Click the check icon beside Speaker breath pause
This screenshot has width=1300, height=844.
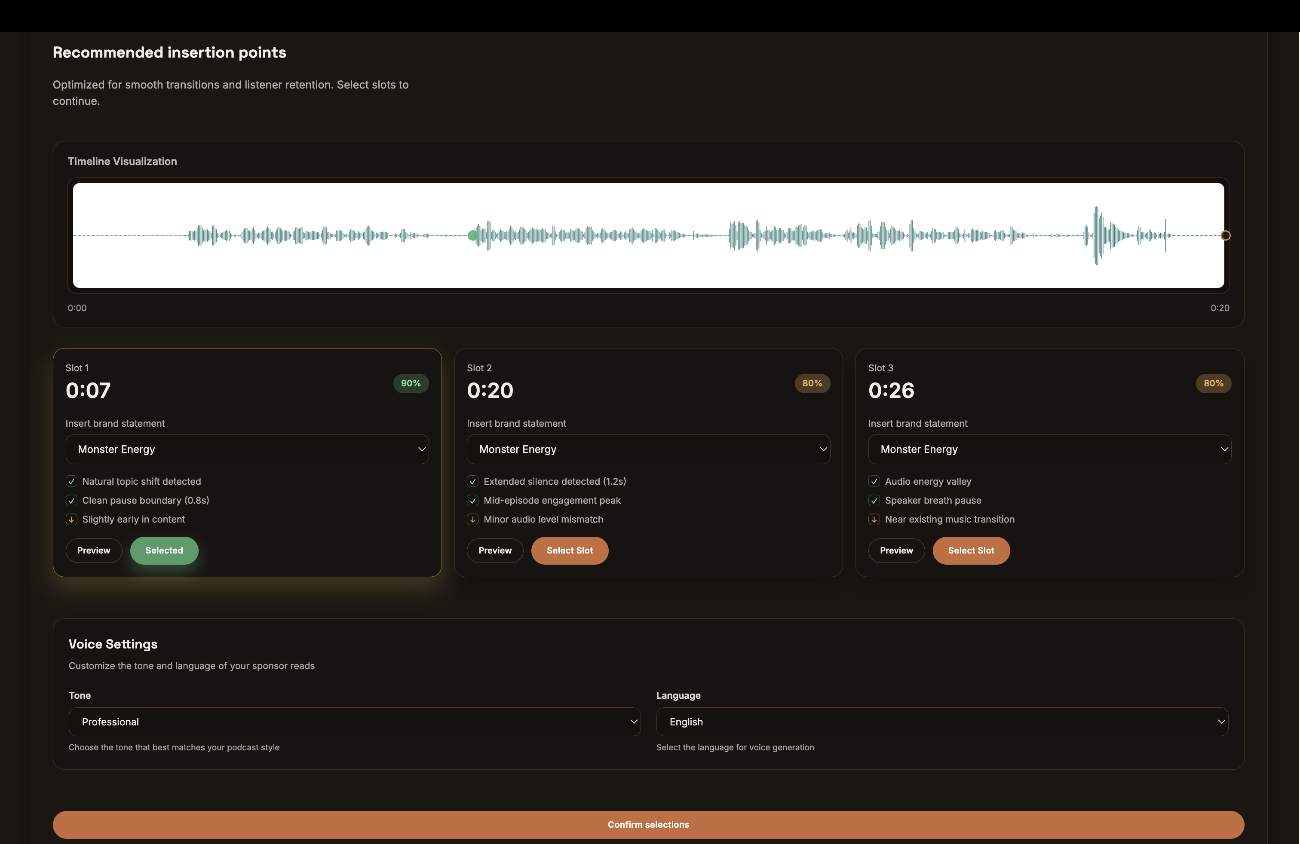tap(874, 501)
